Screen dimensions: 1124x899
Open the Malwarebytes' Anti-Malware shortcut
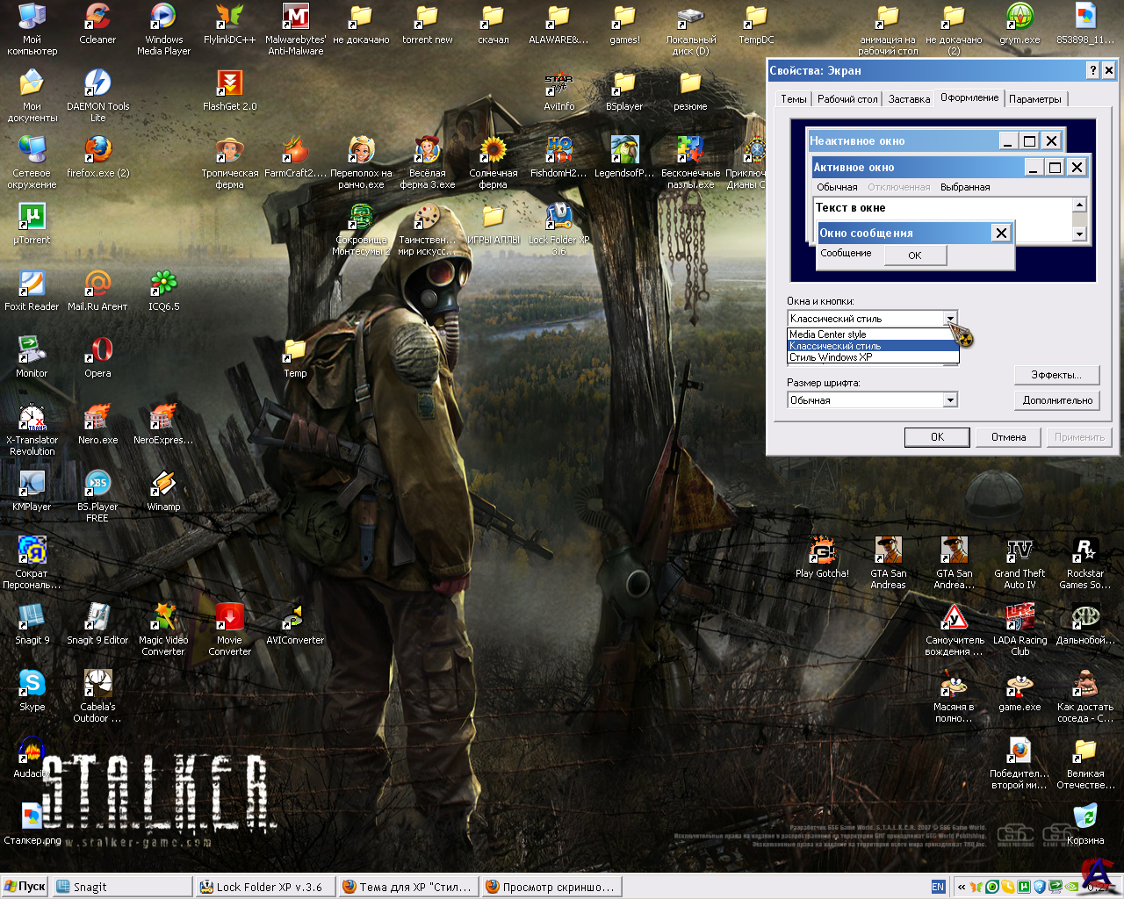[x=295, y=18]
